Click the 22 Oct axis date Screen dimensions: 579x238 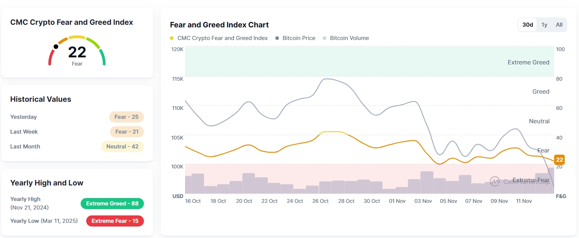[x=269, y=201]
